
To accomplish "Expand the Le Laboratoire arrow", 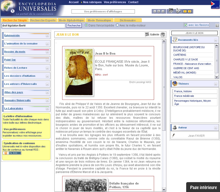I will point(47,109).
